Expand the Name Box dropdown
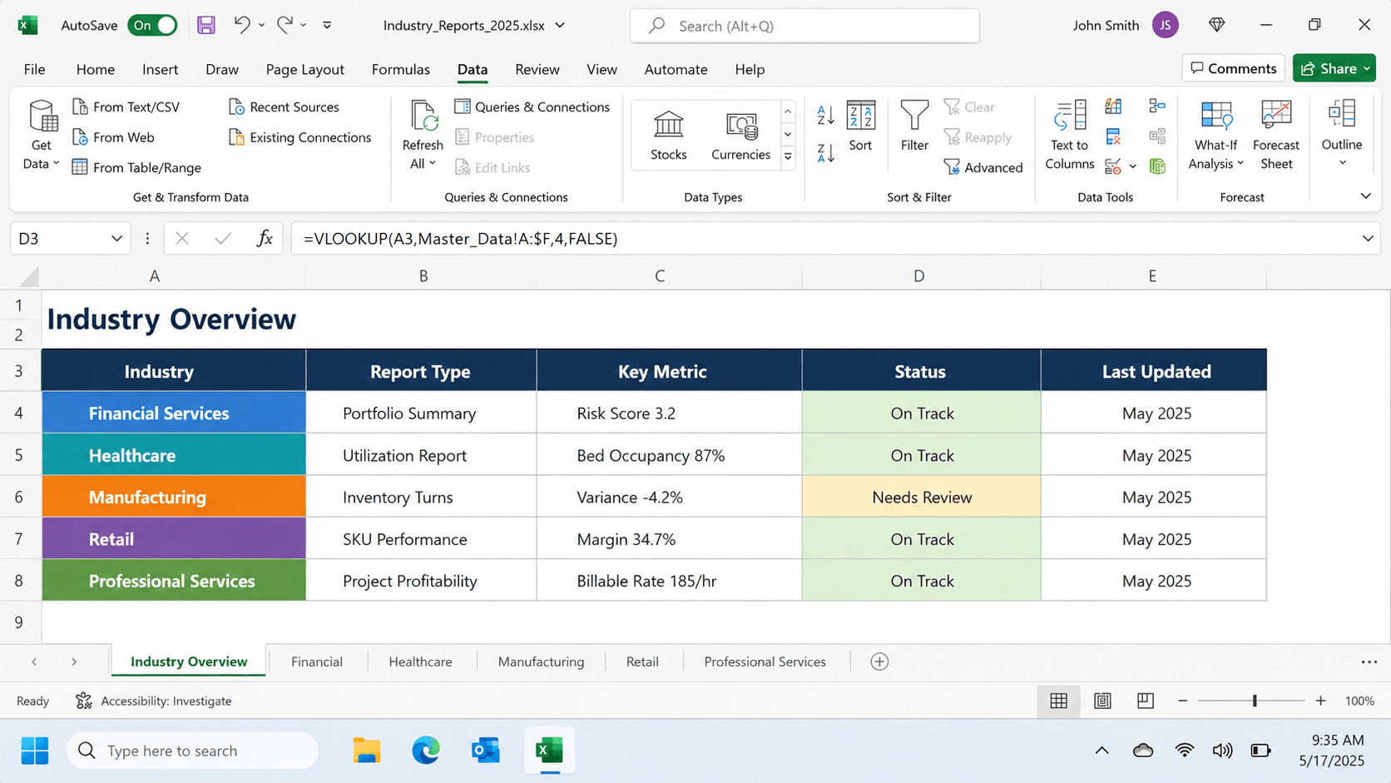The height and width of the screenshot is (783, 1391). tap(116, 239)
